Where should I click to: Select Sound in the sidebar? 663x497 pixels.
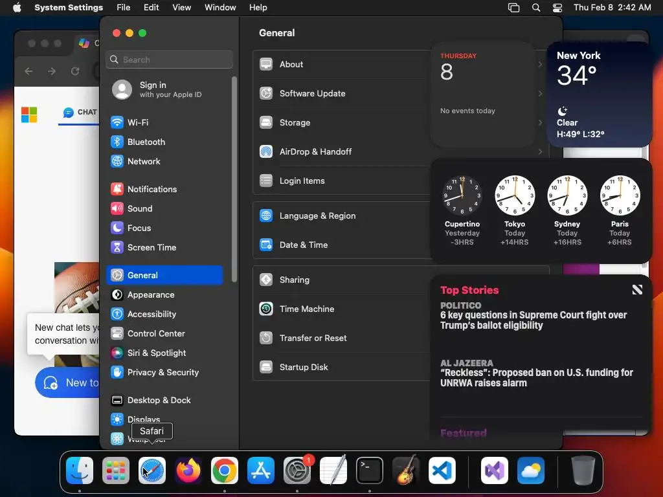[164, 209]
